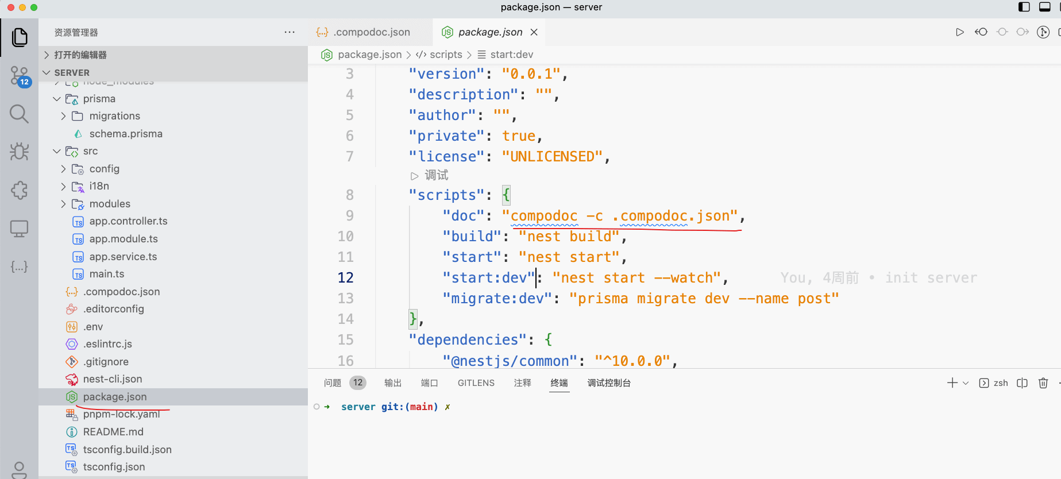The image size is (1061, 479).
Task: Kill terminal with the trash icon
Action: tap(1043, 383)
